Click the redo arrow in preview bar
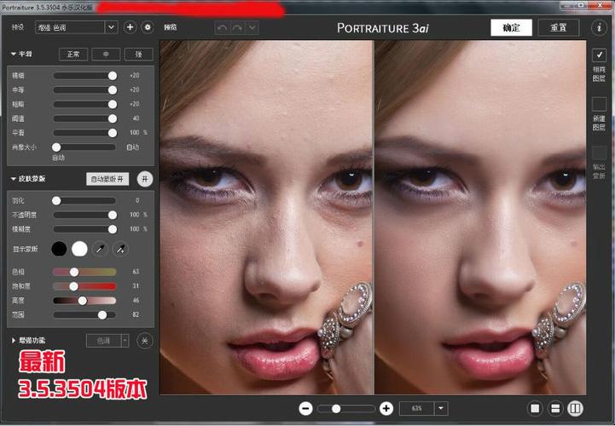 [237, 27]
